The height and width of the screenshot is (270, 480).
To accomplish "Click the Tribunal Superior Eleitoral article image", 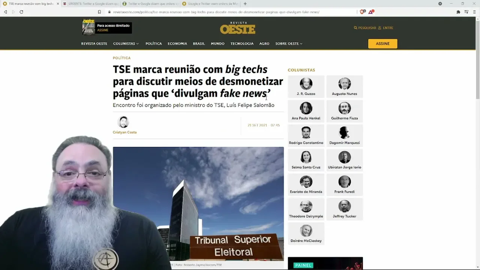I will pyautogui.click(x=198, y=204).
